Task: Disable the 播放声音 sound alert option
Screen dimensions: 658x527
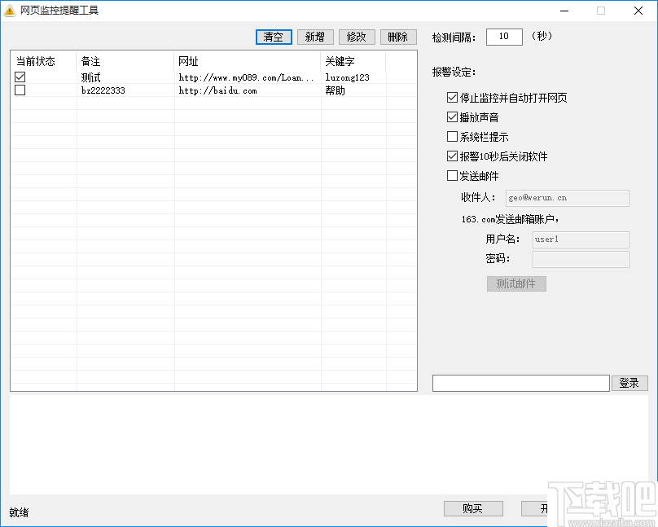Action: coord(453,116)
